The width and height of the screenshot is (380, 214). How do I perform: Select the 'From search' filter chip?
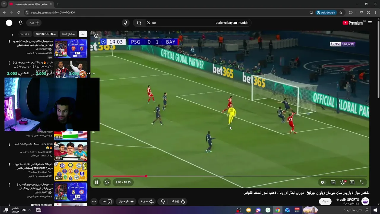coord(69,34)
